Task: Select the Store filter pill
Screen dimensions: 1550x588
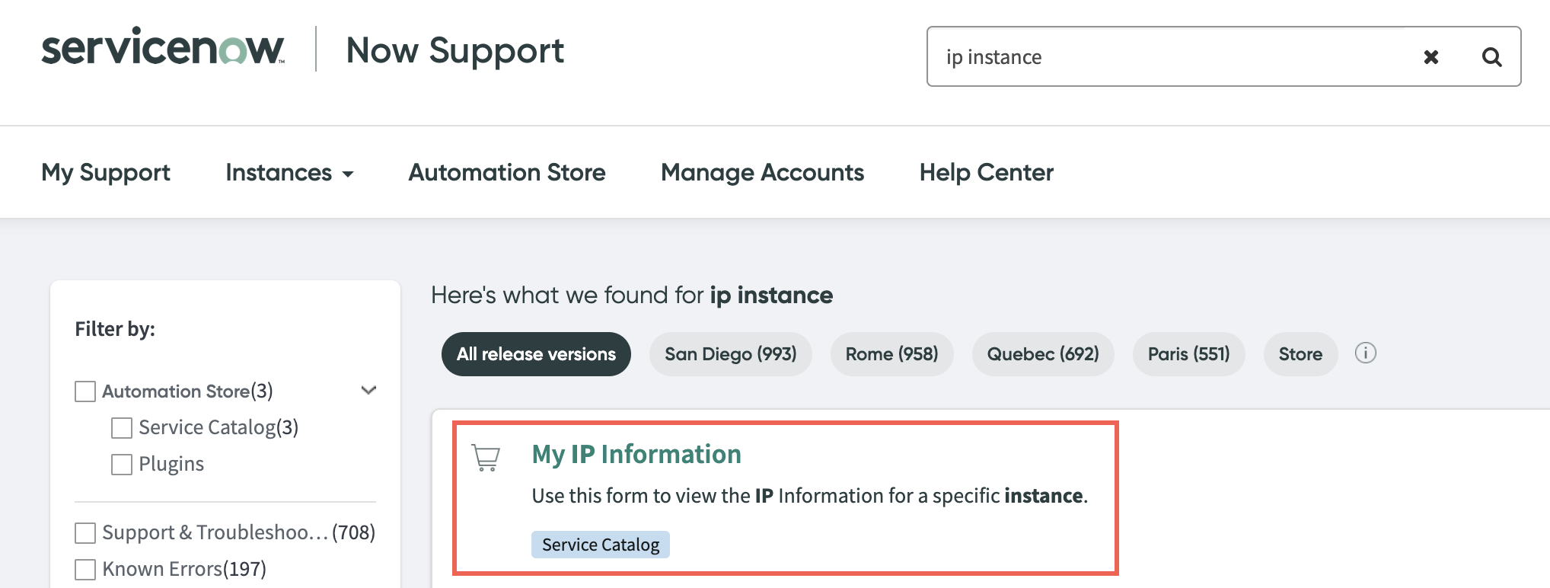Action: (x=1301, y=354)
